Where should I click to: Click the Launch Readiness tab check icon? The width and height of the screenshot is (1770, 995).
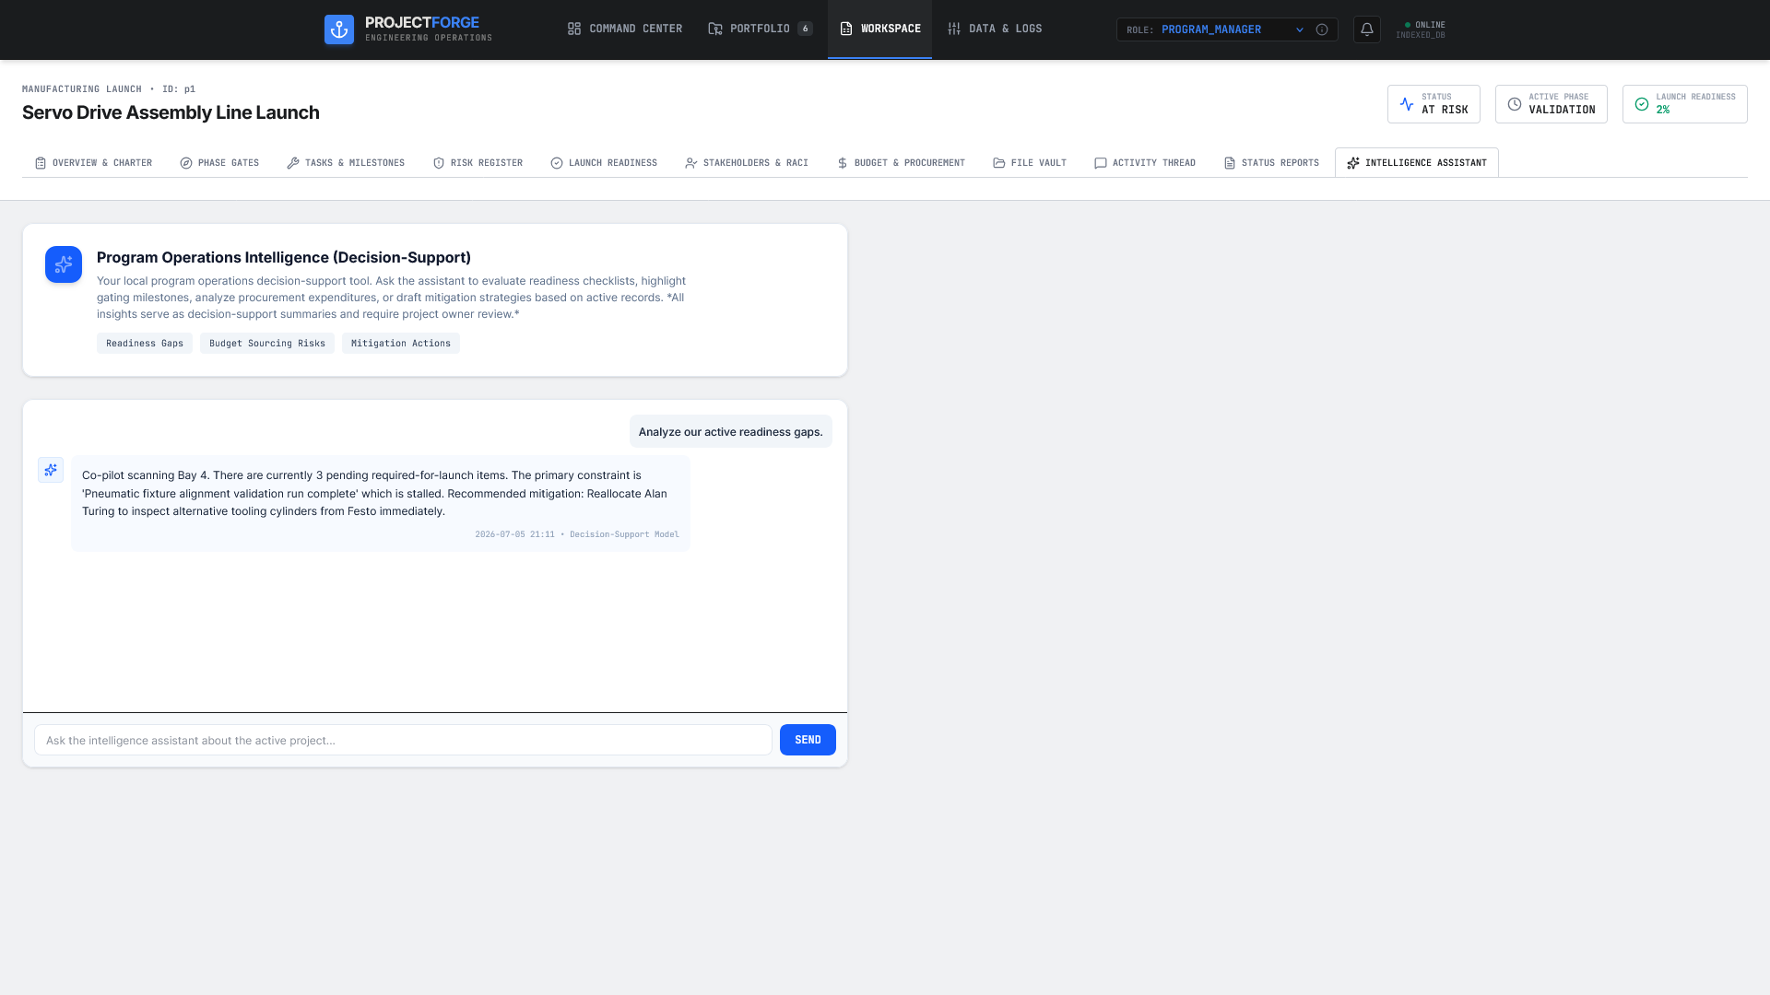[x=557, y=163]
